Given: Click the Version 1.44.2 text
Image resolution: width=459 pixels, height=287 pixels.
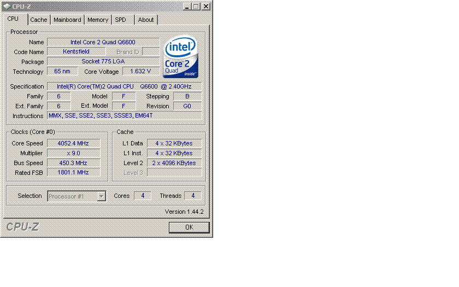Looking at the screenshot, I should point(184,212).
